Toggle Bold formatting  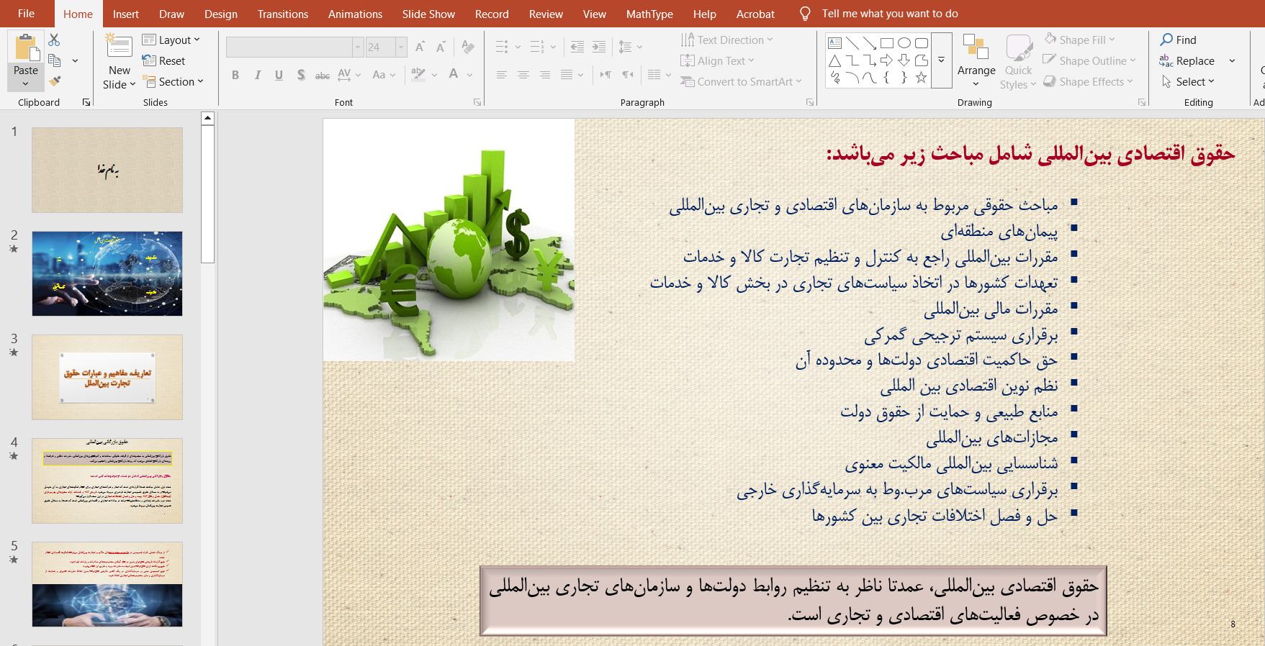point(235,75)
